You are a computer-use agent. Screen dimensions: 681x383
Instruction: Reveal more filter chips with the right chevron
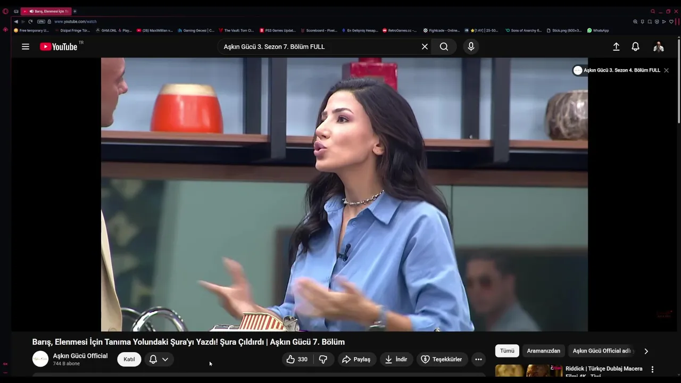pos(646,351)
